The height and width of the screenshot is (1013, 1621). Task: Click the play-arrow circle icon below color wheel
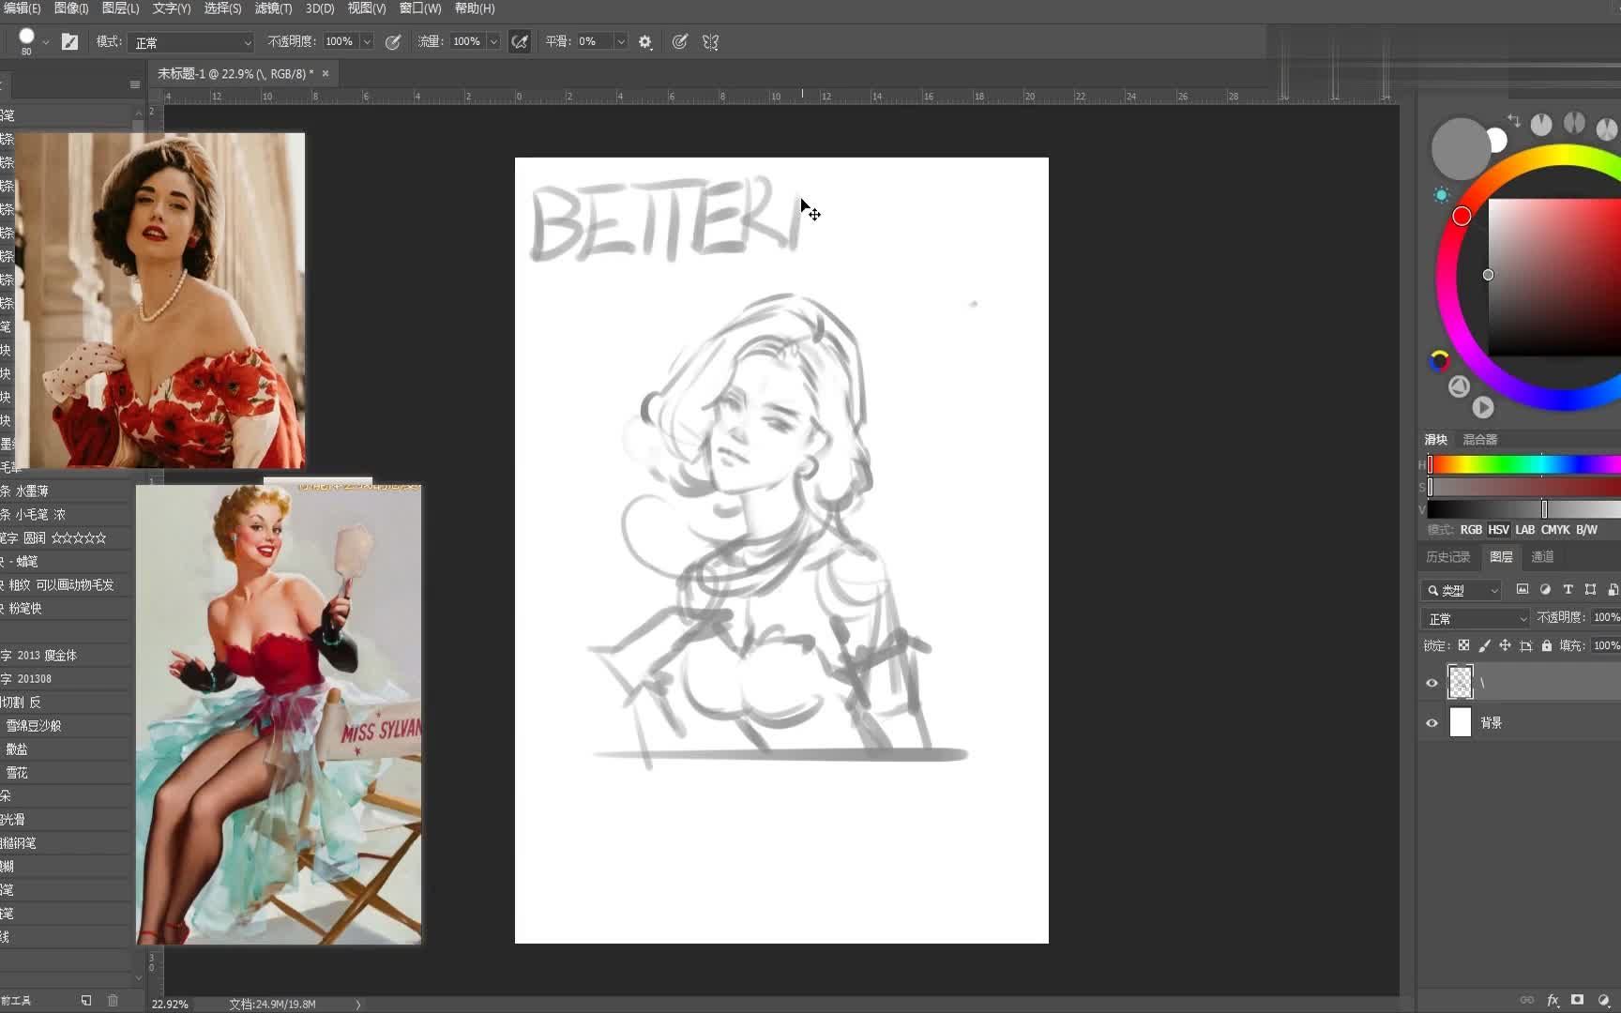click(1483, 407)
